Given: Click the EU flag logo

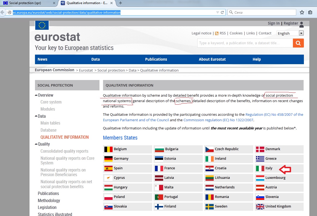Looking at the screenshot, I should (42, 25).
